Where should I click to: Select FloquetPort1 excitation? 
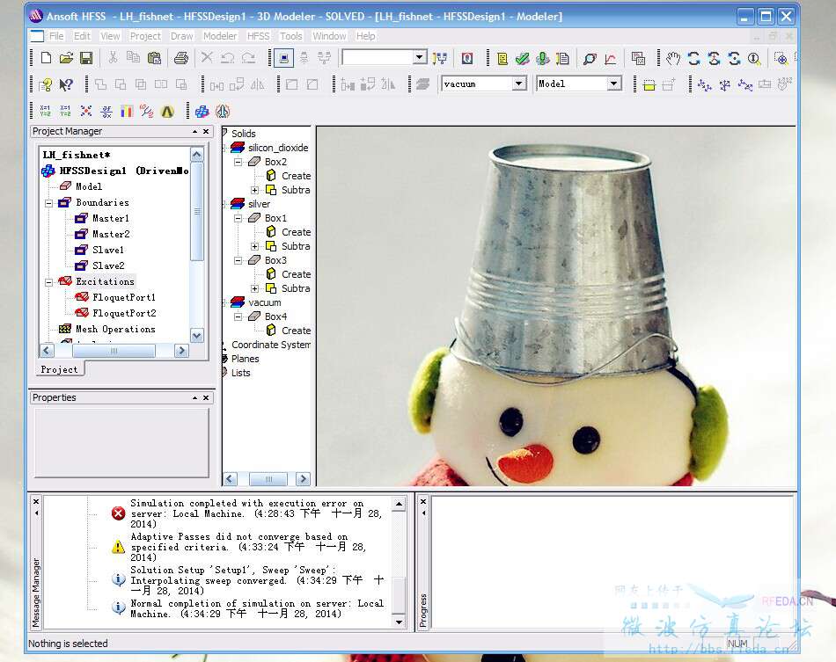pos(124,297)
